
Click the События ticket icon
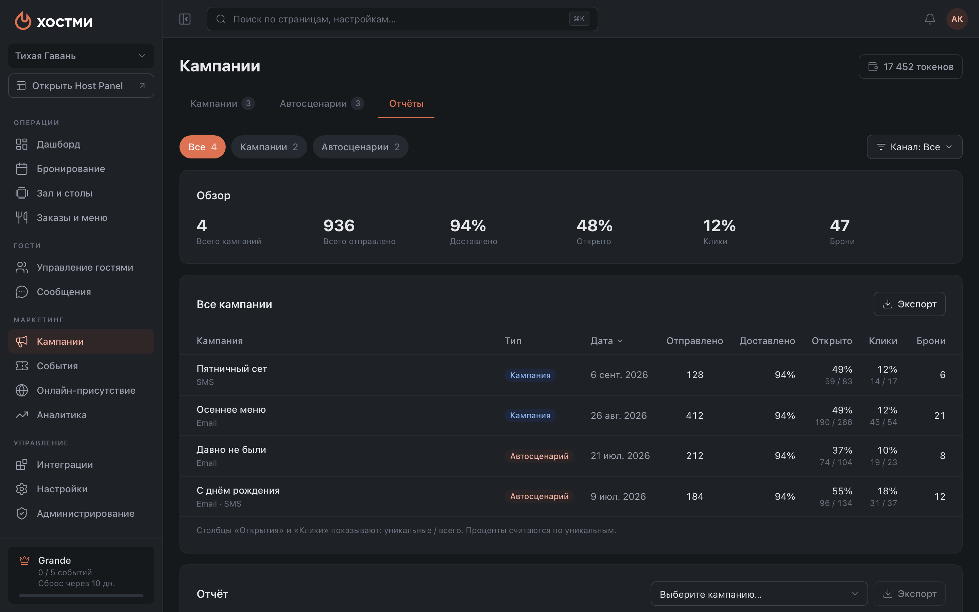tap(22, 366)
